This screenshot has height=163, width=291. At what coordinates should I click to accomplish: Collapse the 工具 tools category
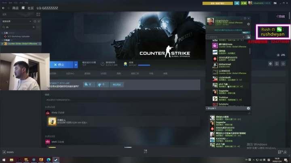pos(2,33)
